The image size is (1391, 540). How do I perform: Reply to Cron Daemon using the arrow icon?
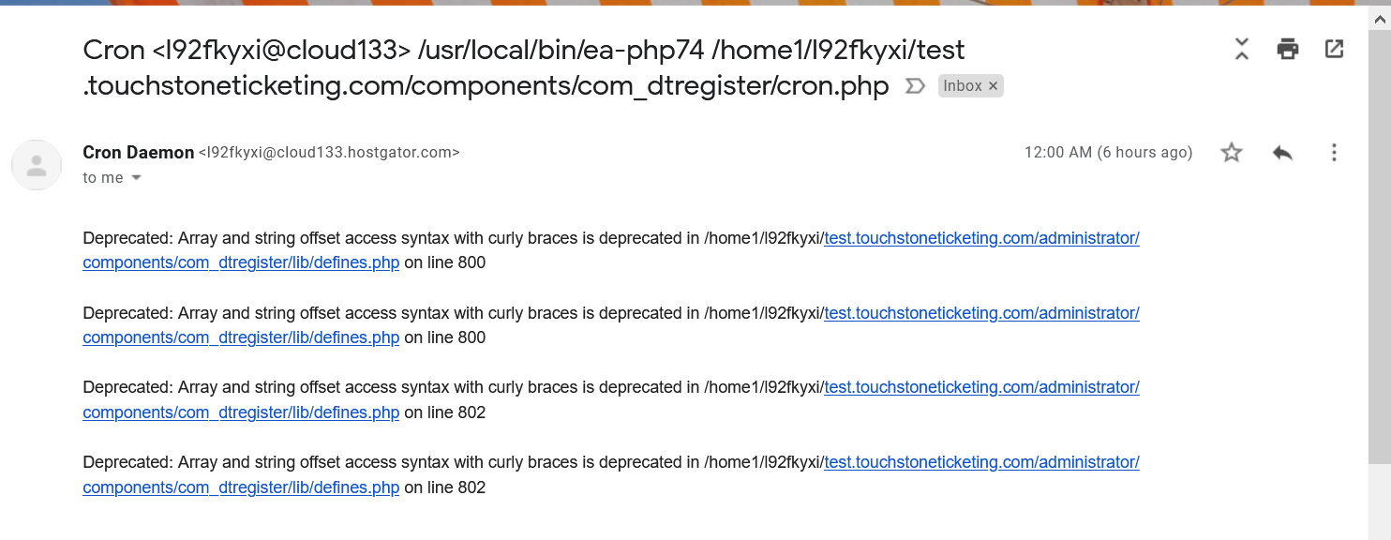1282,153
